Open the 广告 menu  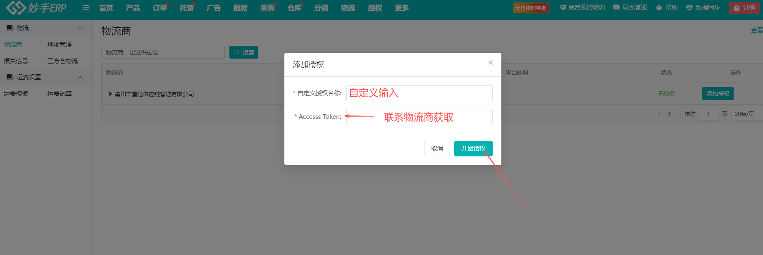(214, 8)
